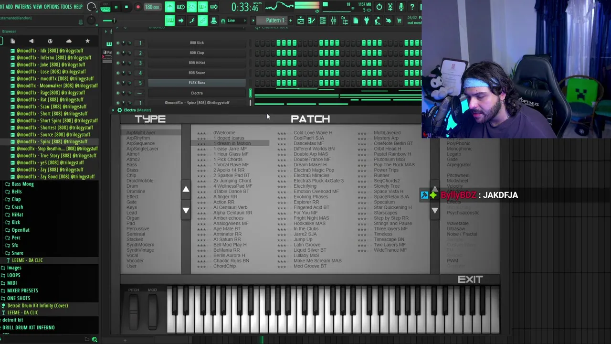This screenshot has height=344, width=611.
Task: Toggle first step of 808 Clap row
Action: coord(257,53)
